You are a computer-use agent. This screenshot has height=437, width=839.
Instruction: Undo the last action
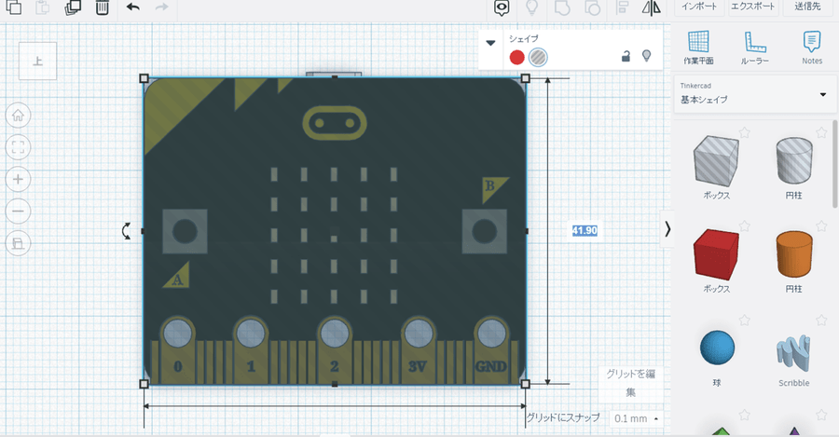point(132,7)
